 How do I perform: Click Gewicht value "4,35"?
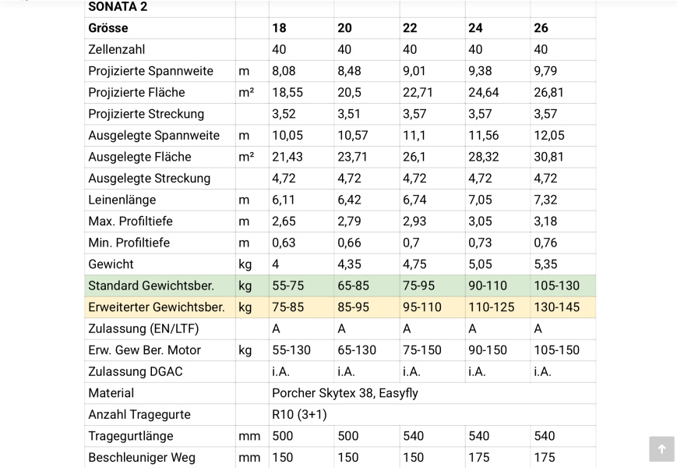(x=349, y=264)
